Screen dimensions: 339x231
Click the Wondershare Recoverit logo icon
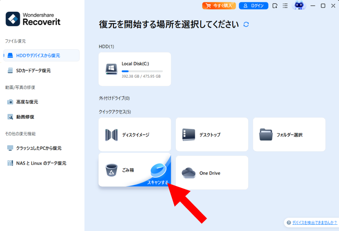click(13, 19)
